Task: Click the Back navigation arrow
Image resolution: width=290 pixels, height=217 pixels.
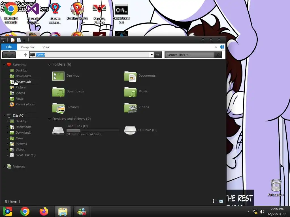Action: coord(6,55)
